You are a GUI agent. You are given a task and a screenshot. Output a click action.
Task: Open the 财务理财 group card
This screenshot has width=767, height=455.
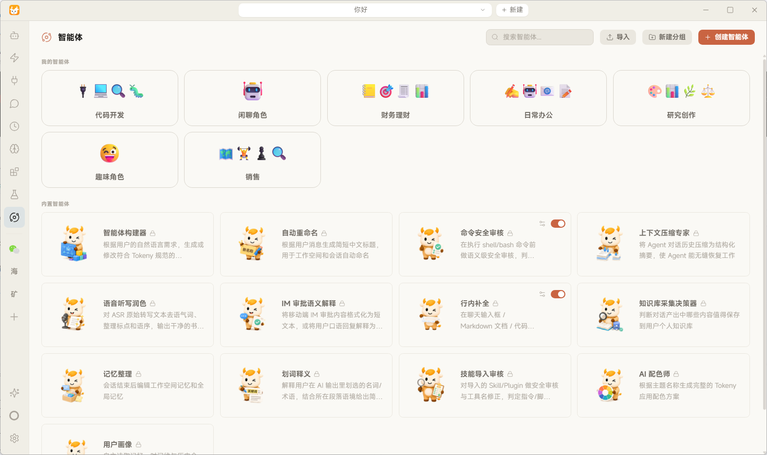tap(395, 98)
